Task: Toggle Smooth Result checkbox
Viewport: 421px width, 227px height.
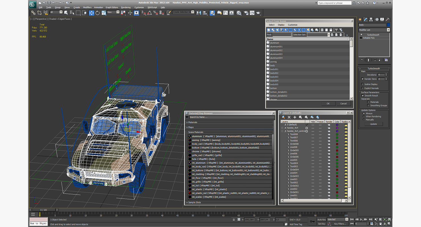Action: pyautogui.click(x=362, y=96)
